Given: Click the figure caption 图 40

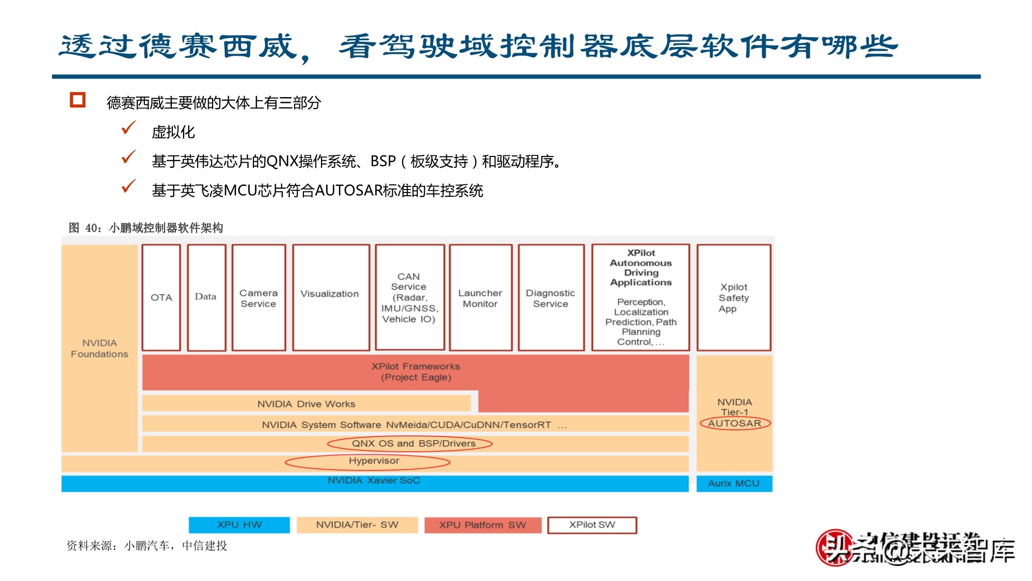Looking at the screenshot, I should [x=146, y=228].
